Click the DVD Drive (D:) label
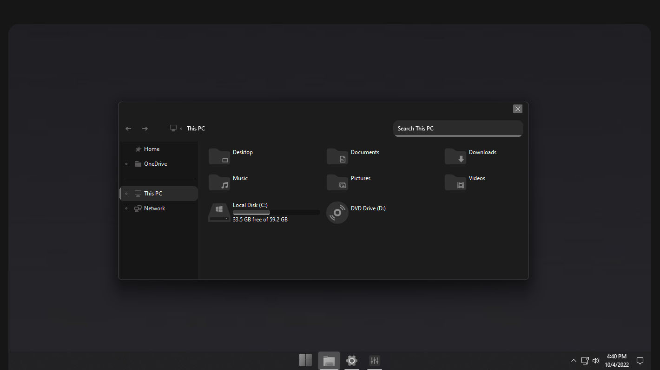The image size is (660, 370). 368,208
